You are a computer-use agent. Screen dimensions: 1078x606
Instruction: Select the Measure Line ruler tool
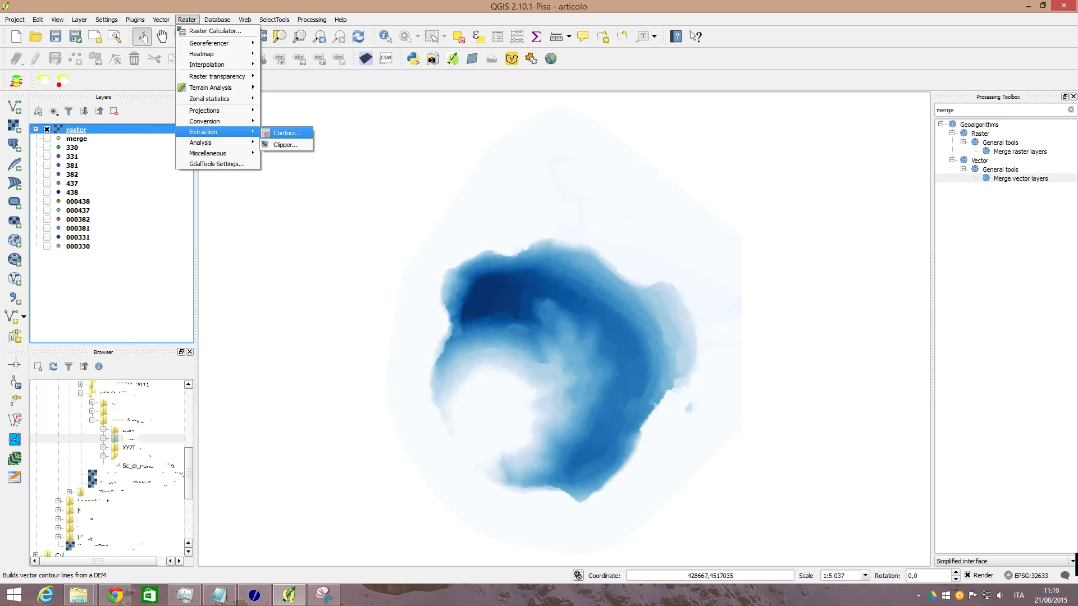point(556,36)
